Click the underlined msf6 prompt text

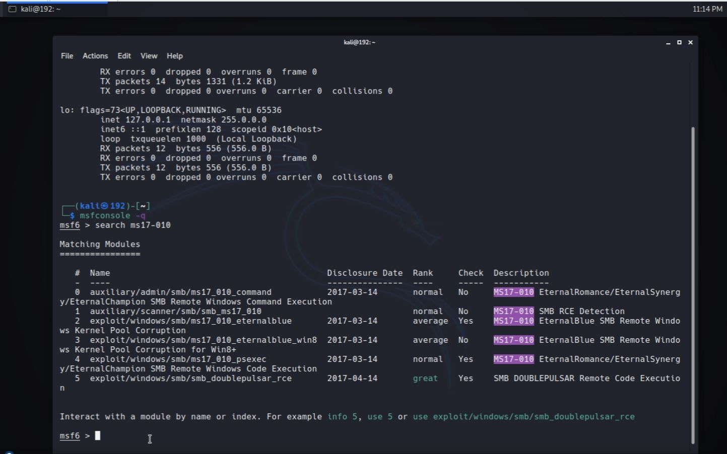pyautogui.click(x=69, y=435)
